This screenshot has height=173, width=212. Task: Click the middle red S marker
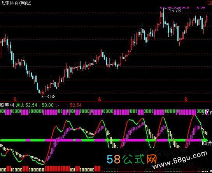(100, 99)
